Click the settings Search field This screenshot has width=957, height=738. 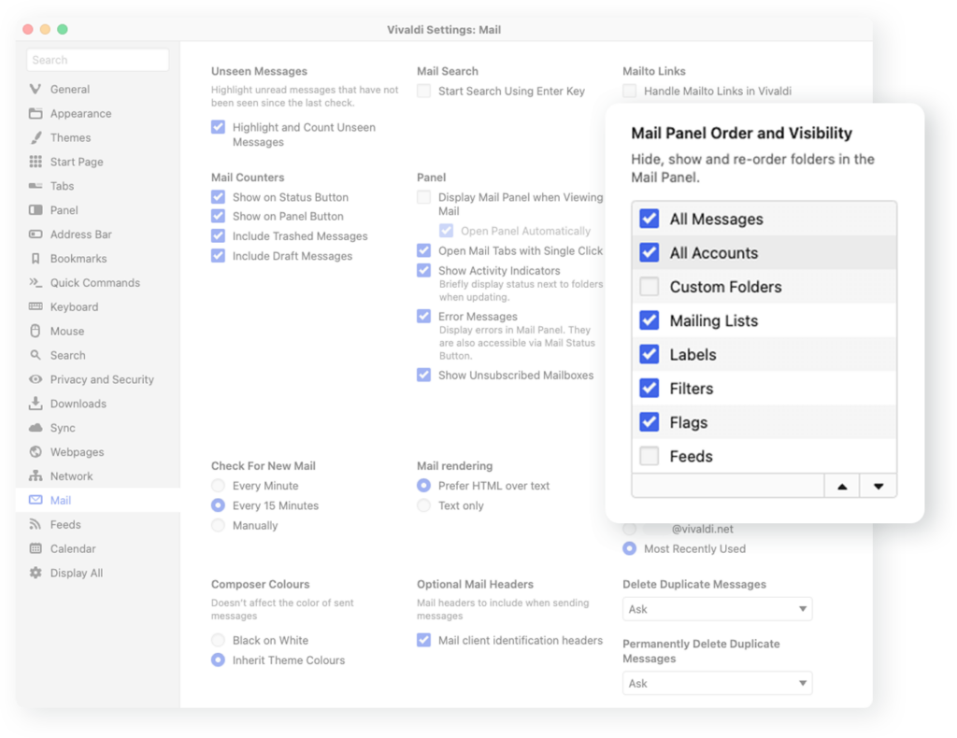[97, 60]
